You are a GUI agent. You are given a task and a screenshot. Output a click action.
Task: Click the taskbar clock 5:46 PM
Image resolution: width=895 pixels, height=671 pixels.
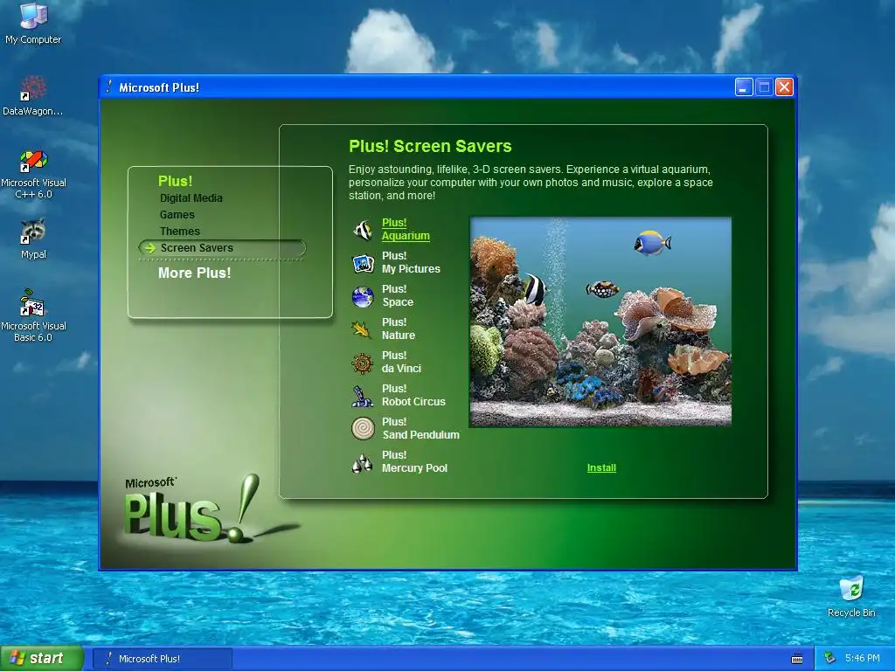tap(863, 659)
